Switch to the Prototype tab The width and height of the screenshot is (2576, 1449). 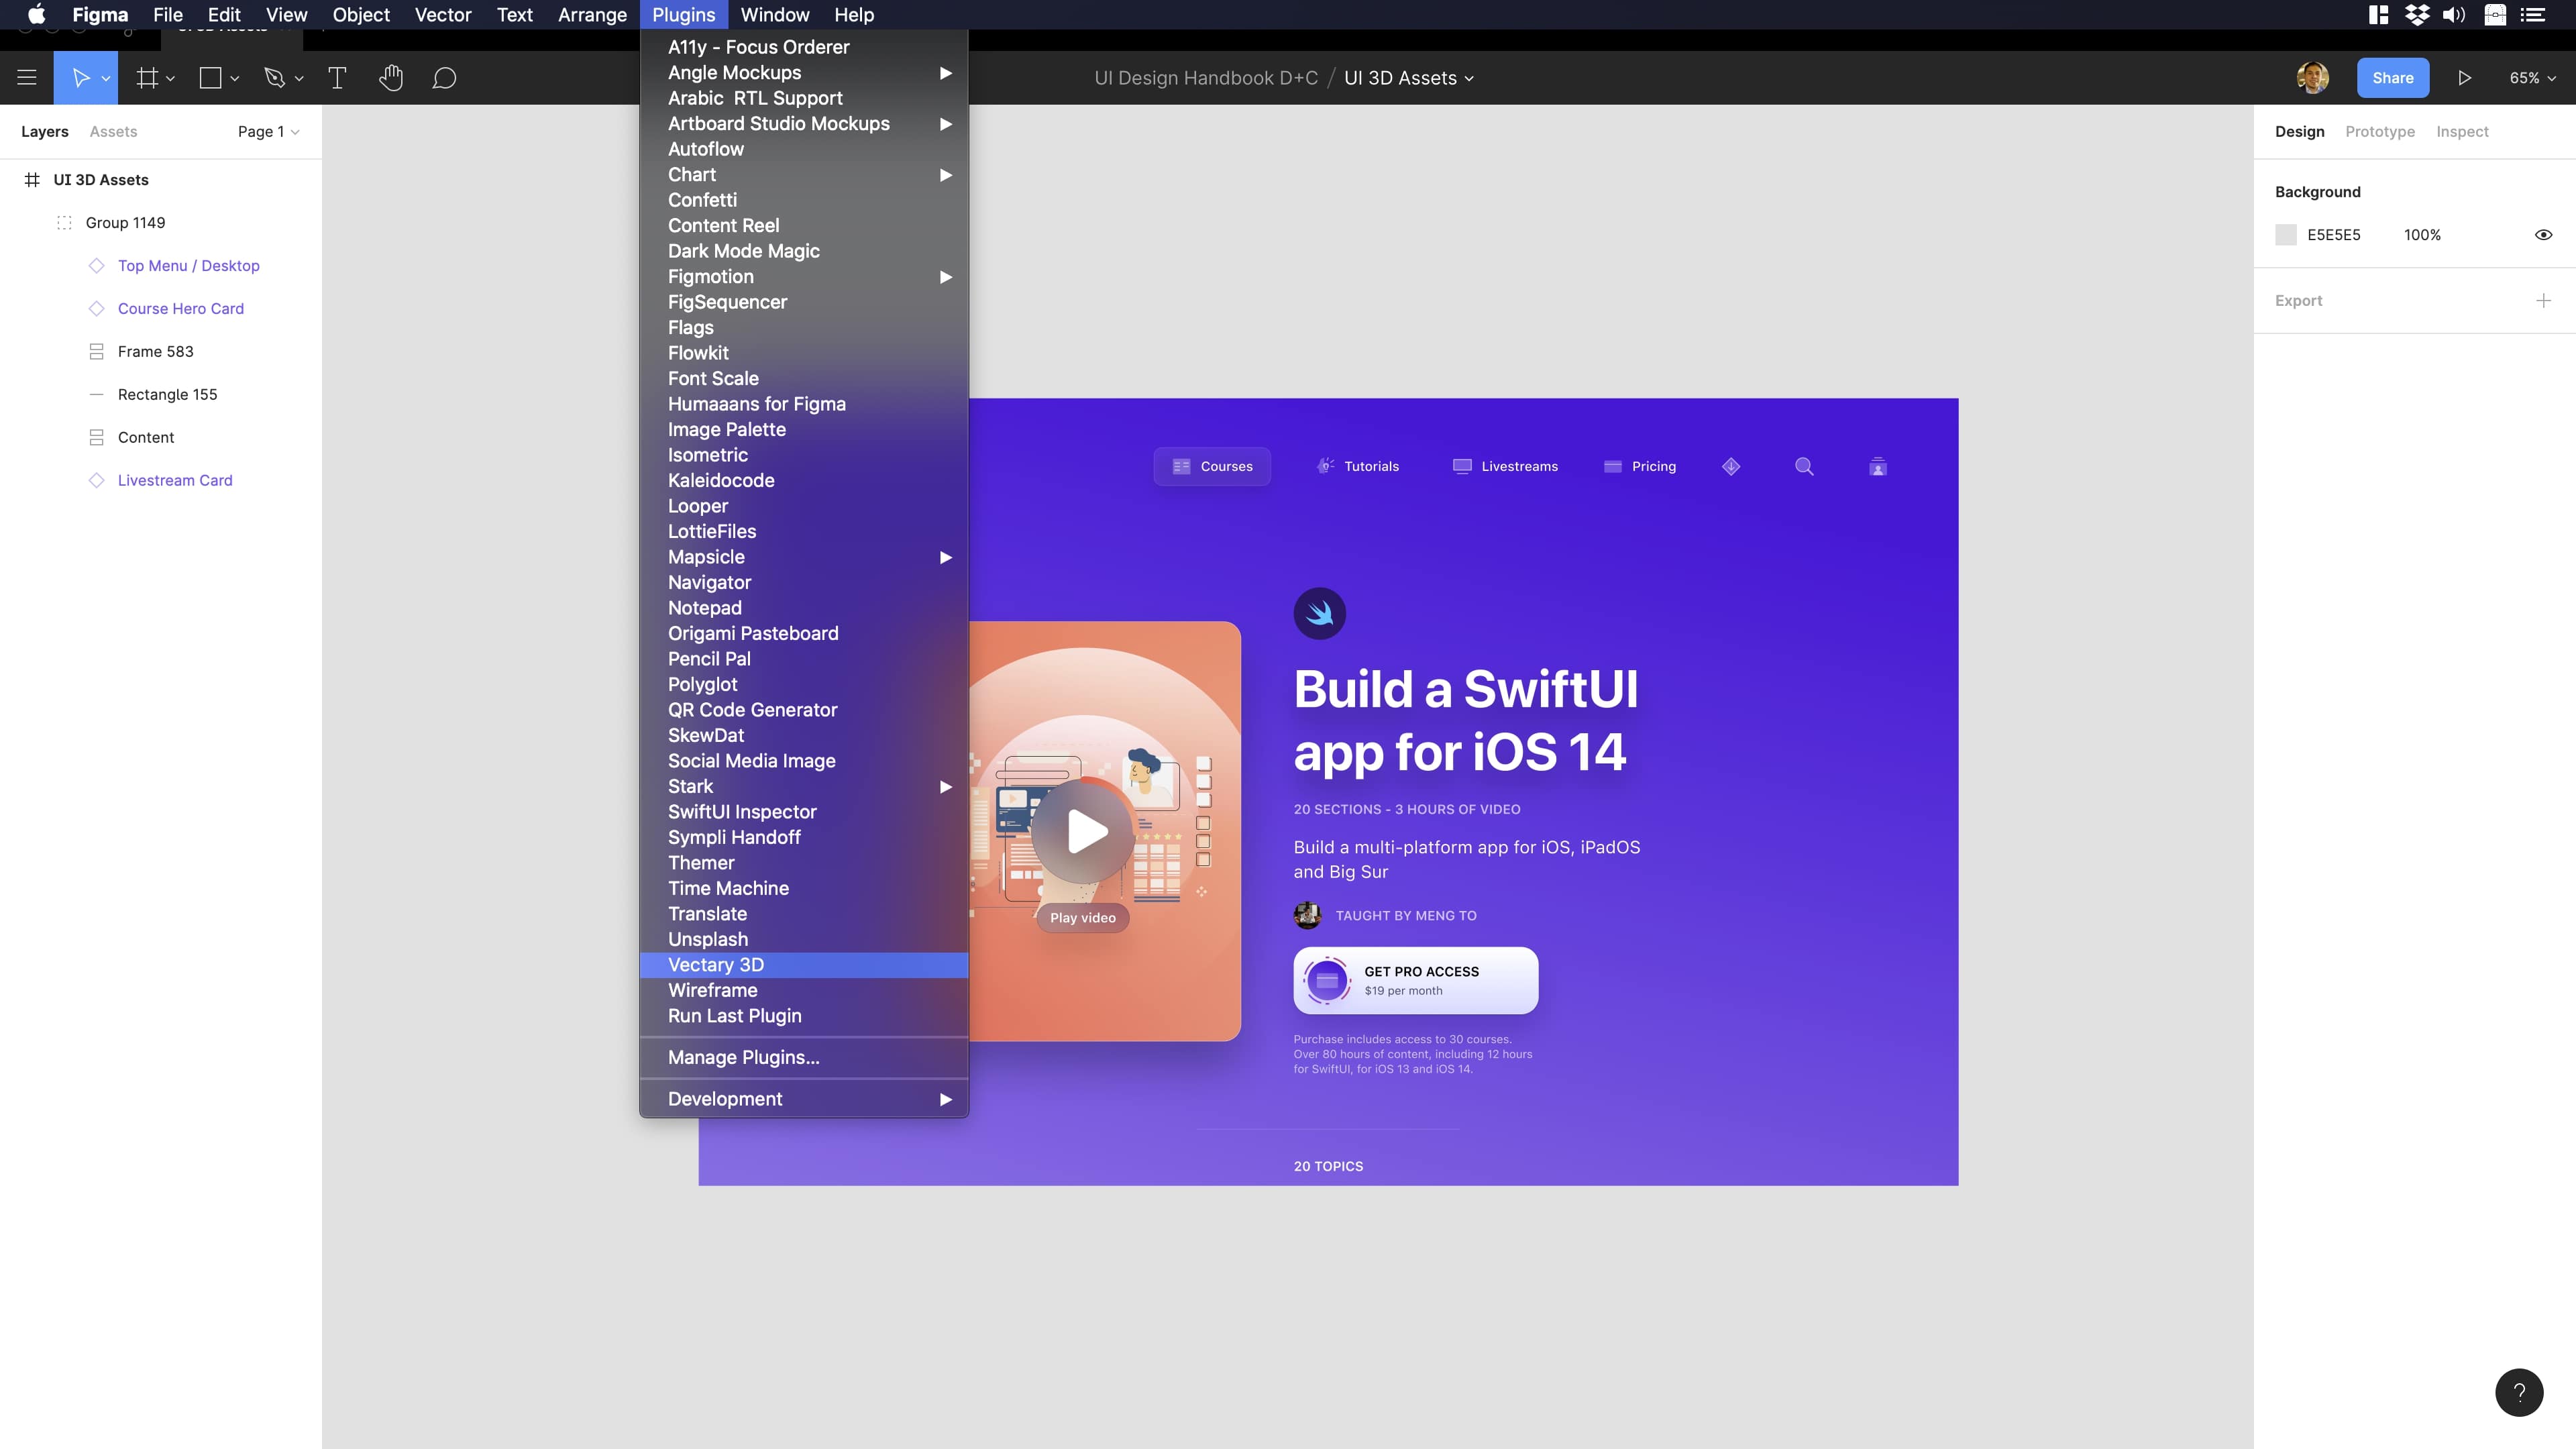[2380, 131]
